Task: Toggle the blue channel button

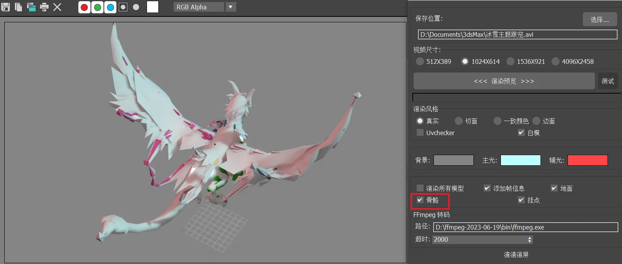Action: 111,7
